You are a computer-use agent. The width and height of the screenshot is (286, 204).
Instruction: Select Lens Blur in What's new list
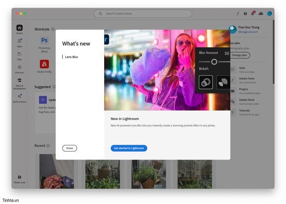pos(71,57)
